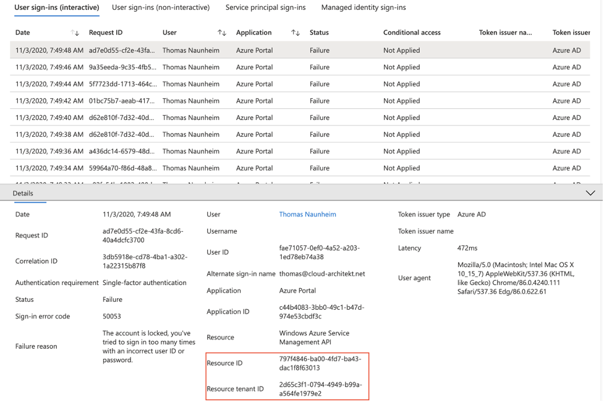The image size is (604, 402).
Task: Click Resource tenant ID value 2d65c3f1-0794...
Action: [320, 389]
